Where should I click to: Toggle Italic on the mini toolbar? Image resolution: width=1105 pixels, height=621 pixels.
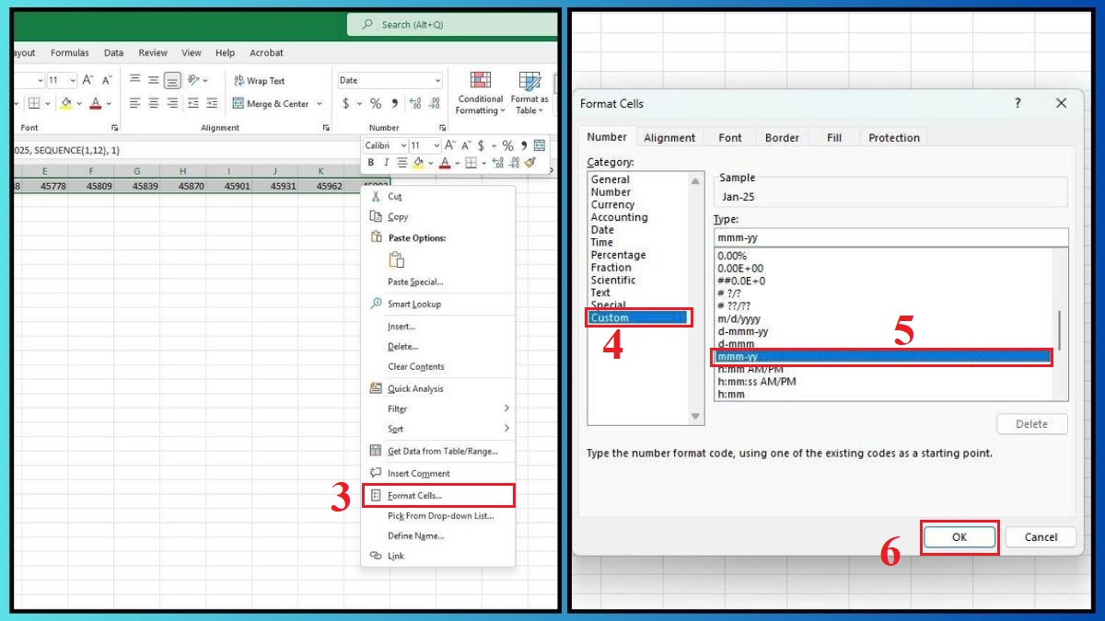(x=387, y=163)
